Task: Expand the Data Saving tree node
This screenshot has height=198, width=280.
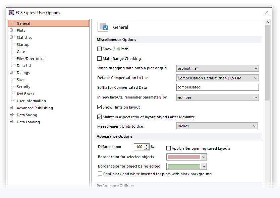Action: pos(11,115)
